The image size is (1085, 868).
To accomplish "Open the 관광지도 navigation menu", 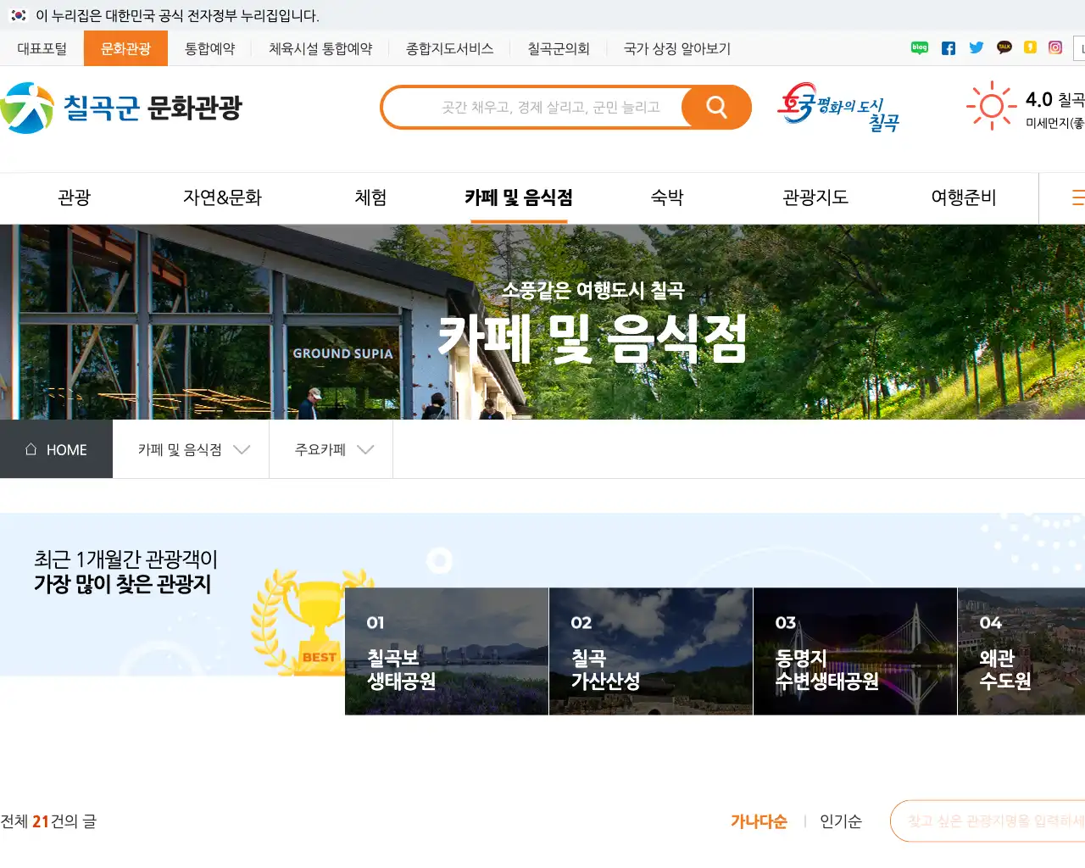I will pyautogui.click(x=815, y=198).
